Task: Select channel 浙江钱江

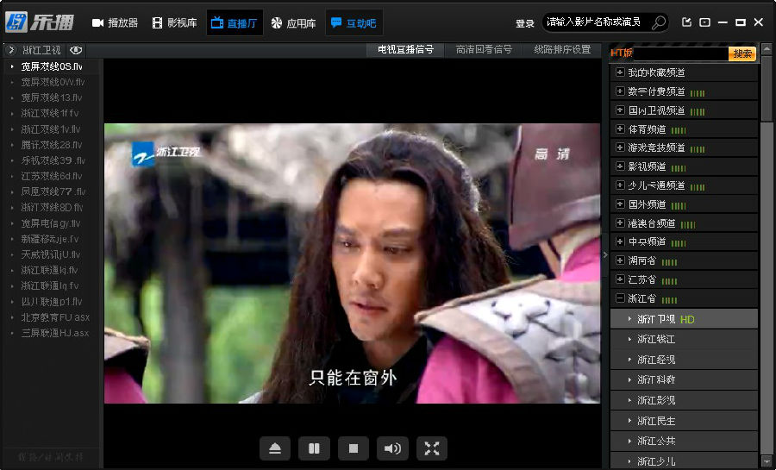Action: [x=684, y=340]
